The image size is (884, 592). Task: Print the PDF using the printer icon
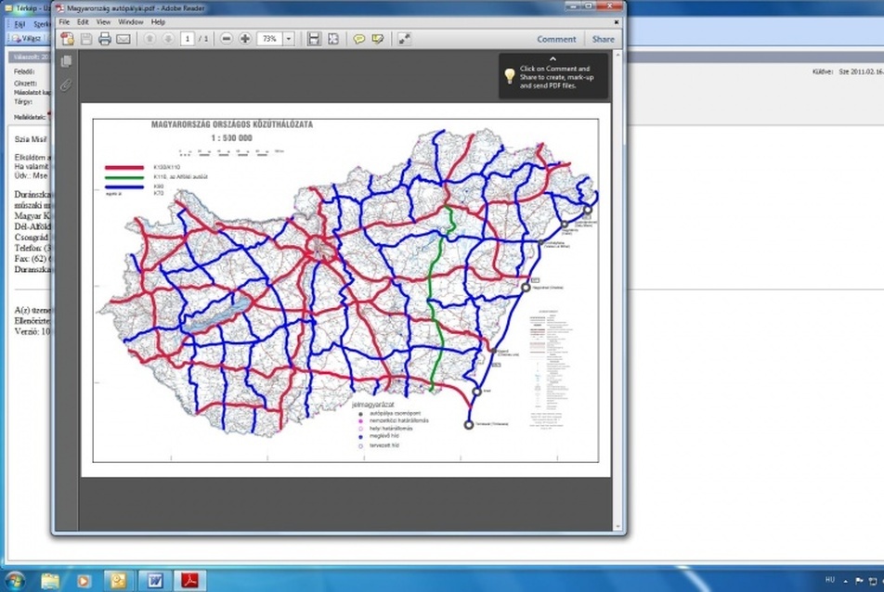(105, 39)
